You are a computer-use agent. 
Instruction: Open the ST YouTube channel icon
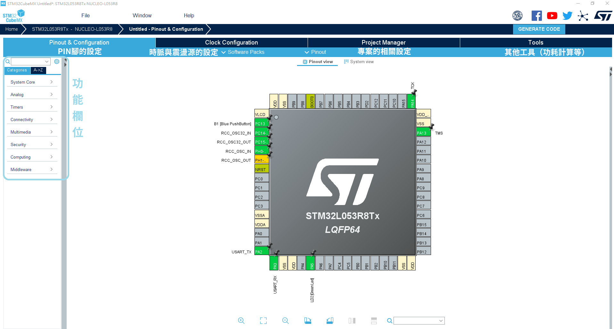click(552, 16)
